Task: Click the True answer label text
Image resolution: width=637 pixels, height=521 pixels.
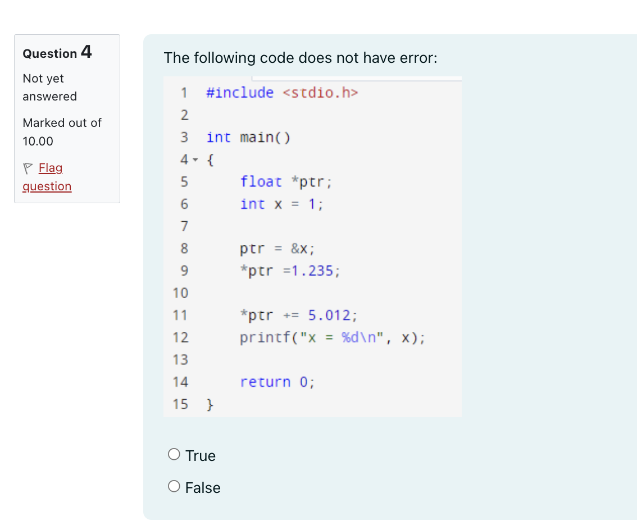Action: pos(200,455)
